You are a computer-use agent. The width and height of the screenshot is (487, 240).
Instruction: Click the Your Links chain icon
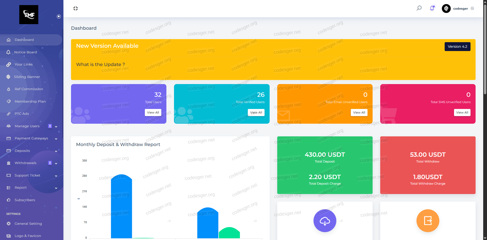[9, 65]
